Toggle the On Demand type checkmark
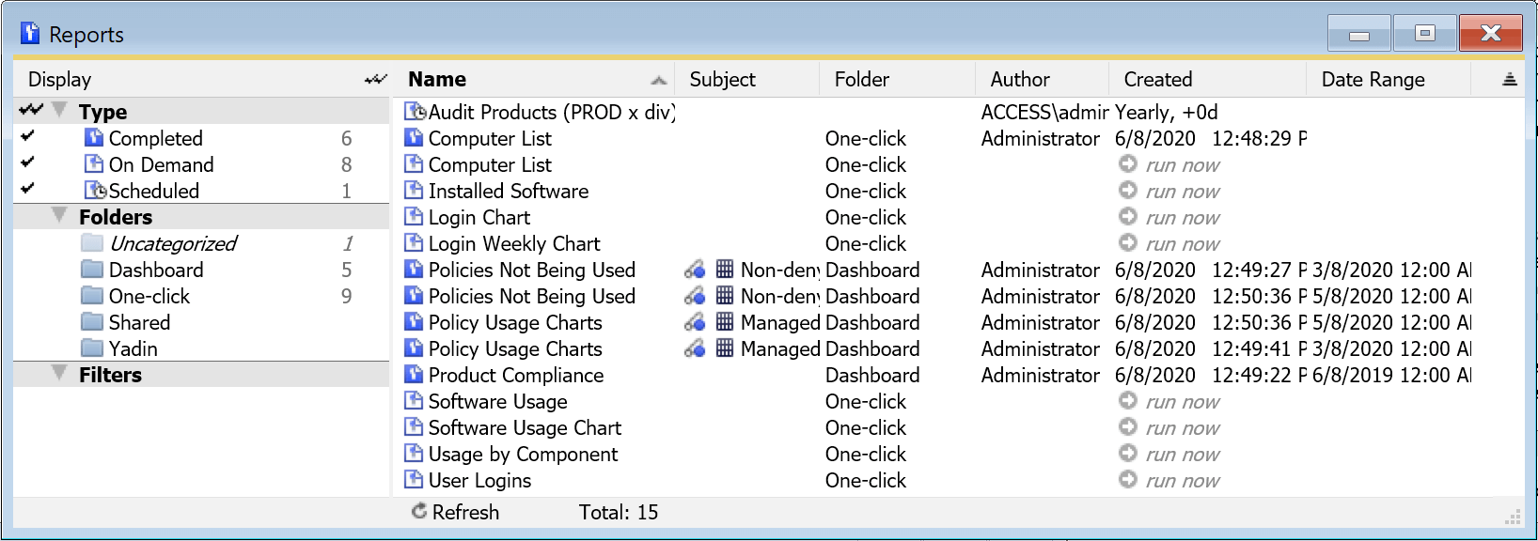Screen dimensions: 1538x541 (28, 163)
